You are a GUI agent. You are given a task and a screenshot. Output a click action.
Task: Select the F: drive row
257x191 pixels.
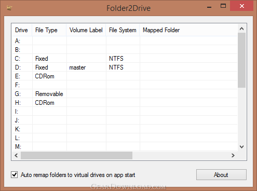pyautogui.click(x=125, y=85)
